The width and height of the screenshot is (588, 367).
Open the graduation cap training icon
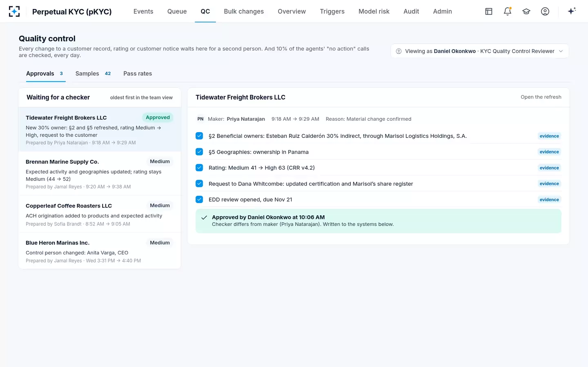coord(526,11)
